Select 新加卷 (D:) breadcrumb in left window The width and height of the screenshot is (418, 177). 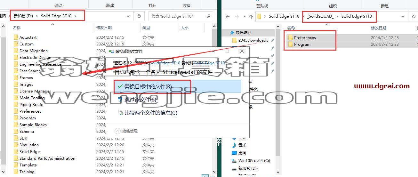23,16
